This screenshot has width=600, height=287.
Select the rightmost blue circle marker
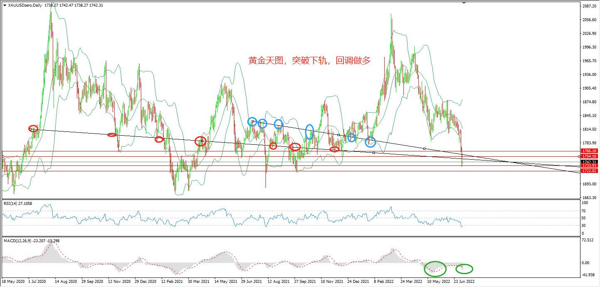(x=370, y=142)
